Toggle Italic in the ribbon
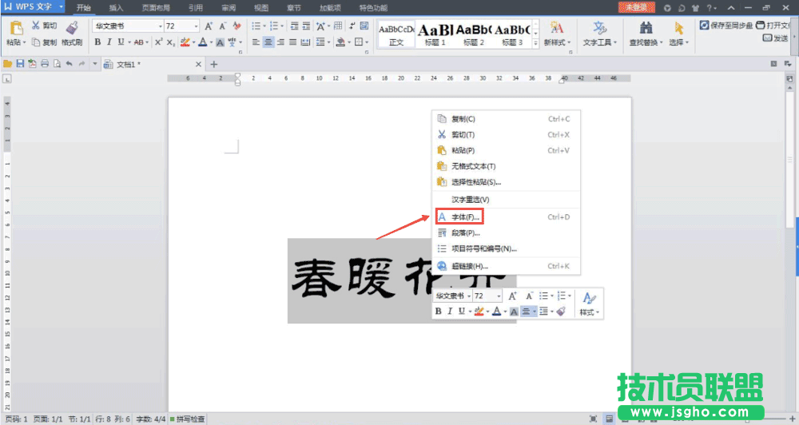The height and width of the screenshot is (425, 799). [x=109, y=42]
